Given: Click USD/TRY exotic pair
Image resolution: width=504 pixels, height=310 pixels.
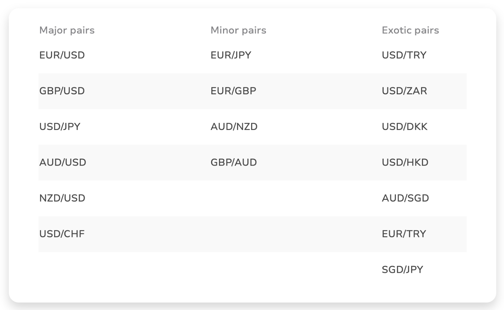Looking at the screenshot, I should click(404, 55).
